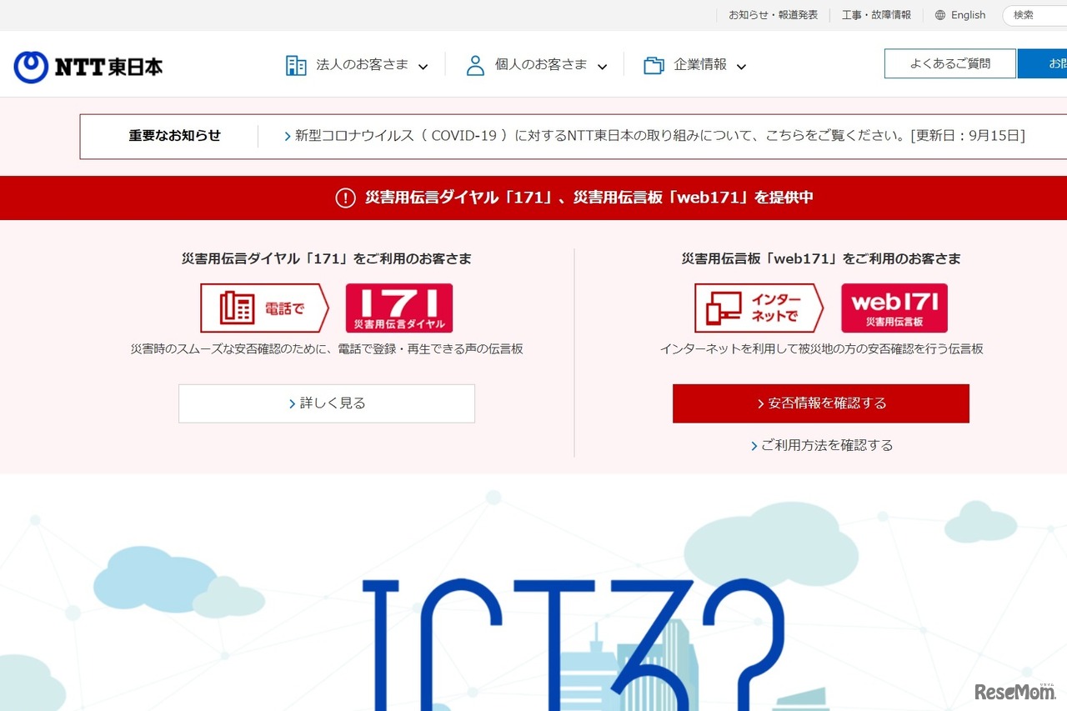The height and width of the screenshot is (711, 1067).
Task: Switch site language to English
Action: click(968, 15)
